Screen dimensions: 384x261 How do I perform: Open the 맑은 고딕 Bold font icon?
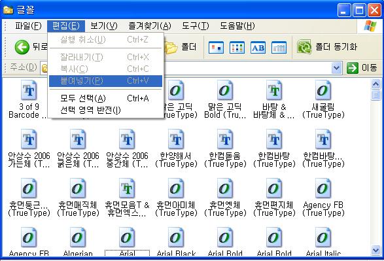pos(225,90)
